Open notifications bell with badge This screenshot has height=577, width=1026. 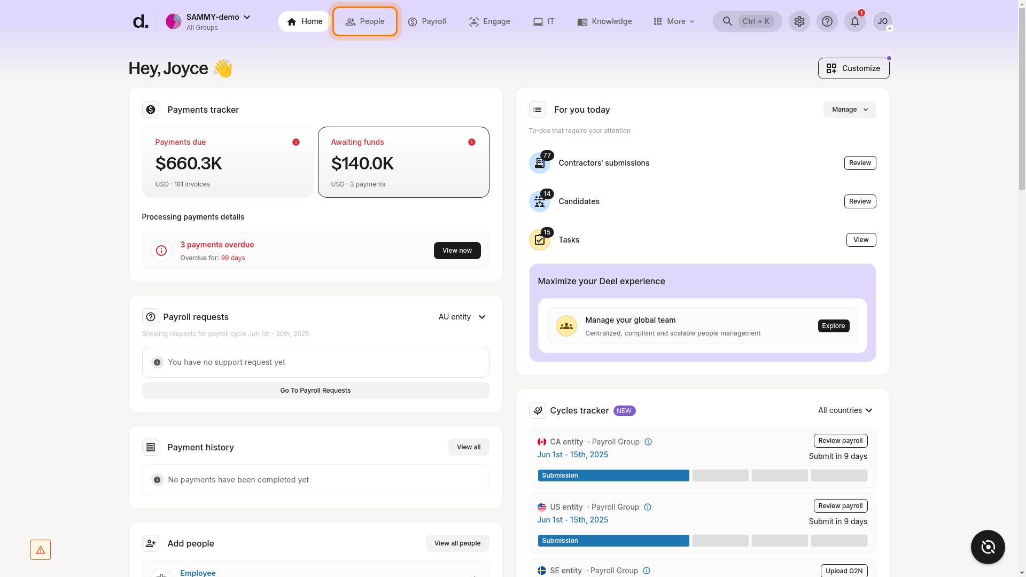coord(854,21)
